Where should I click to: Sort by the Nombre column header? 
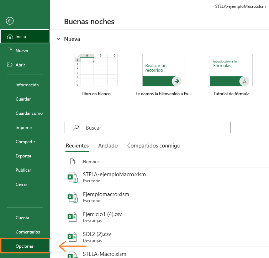(x=91, y=162)
